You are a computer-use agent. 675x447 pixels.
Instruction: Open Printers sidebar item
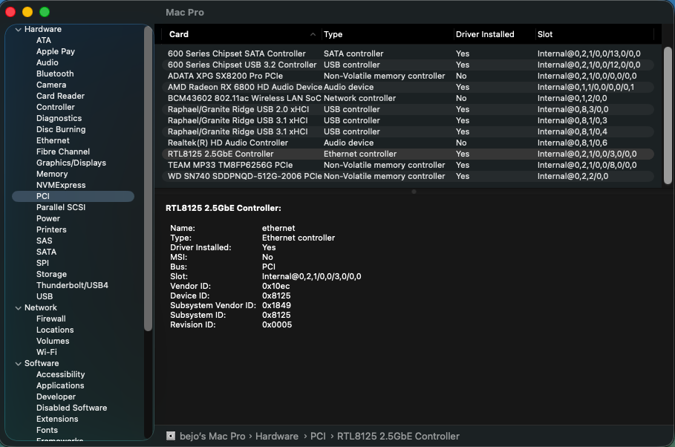[x=51, y=229]
